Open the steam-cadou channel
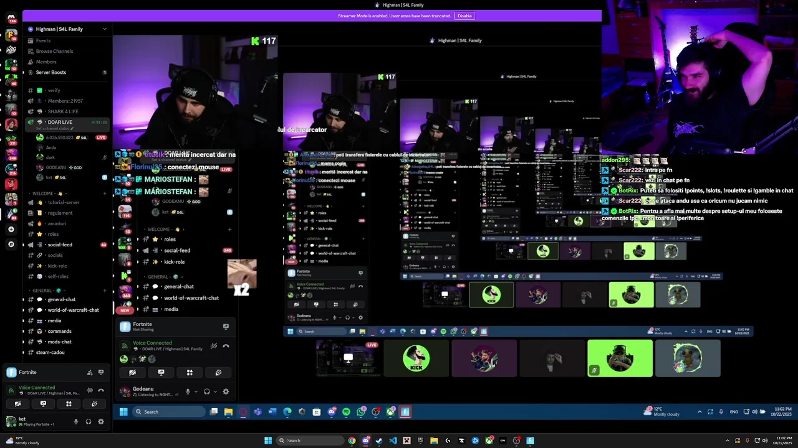This screenshot has height=448, width=798. 67,352
